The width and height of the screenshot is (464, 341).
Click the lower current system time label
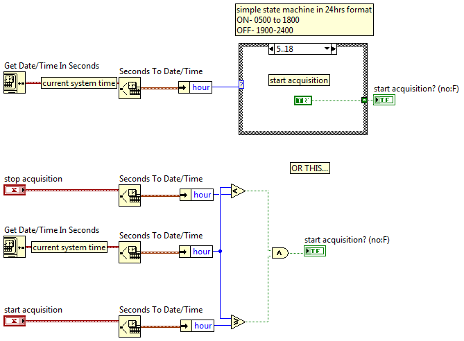click(x=69, y=247)
